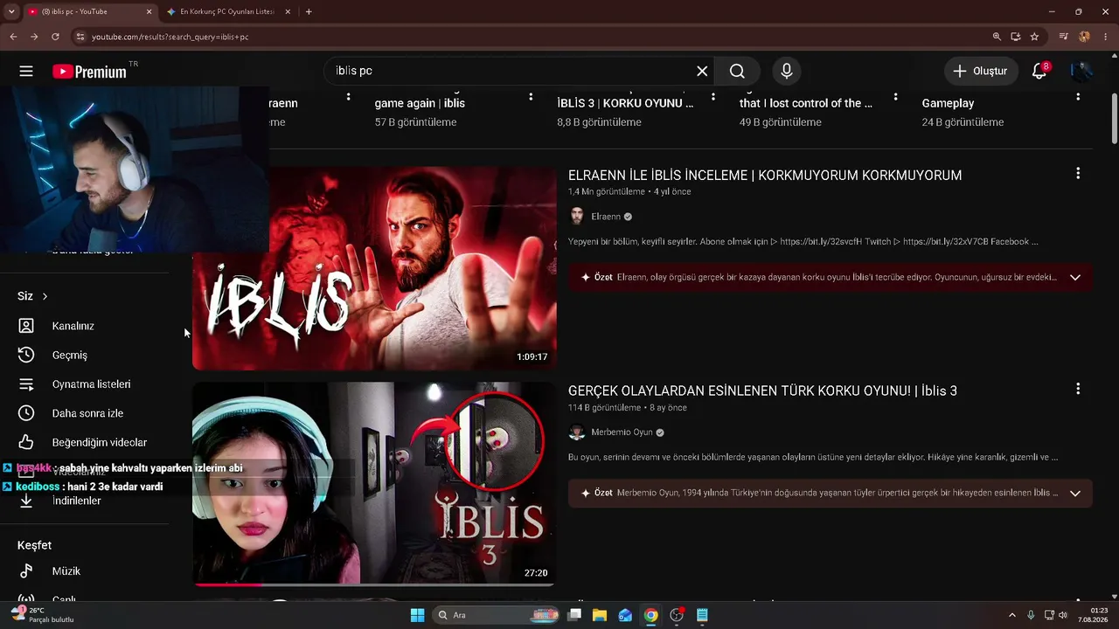The image size is (1119, 629).
Task: Open more options for the İblis 3 video
Action: [x=1078, y=389]
